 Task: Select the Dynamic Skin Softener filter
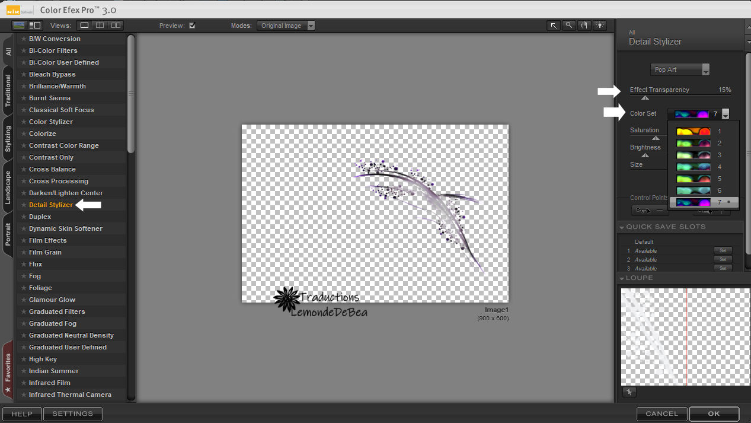pos(72,228)
